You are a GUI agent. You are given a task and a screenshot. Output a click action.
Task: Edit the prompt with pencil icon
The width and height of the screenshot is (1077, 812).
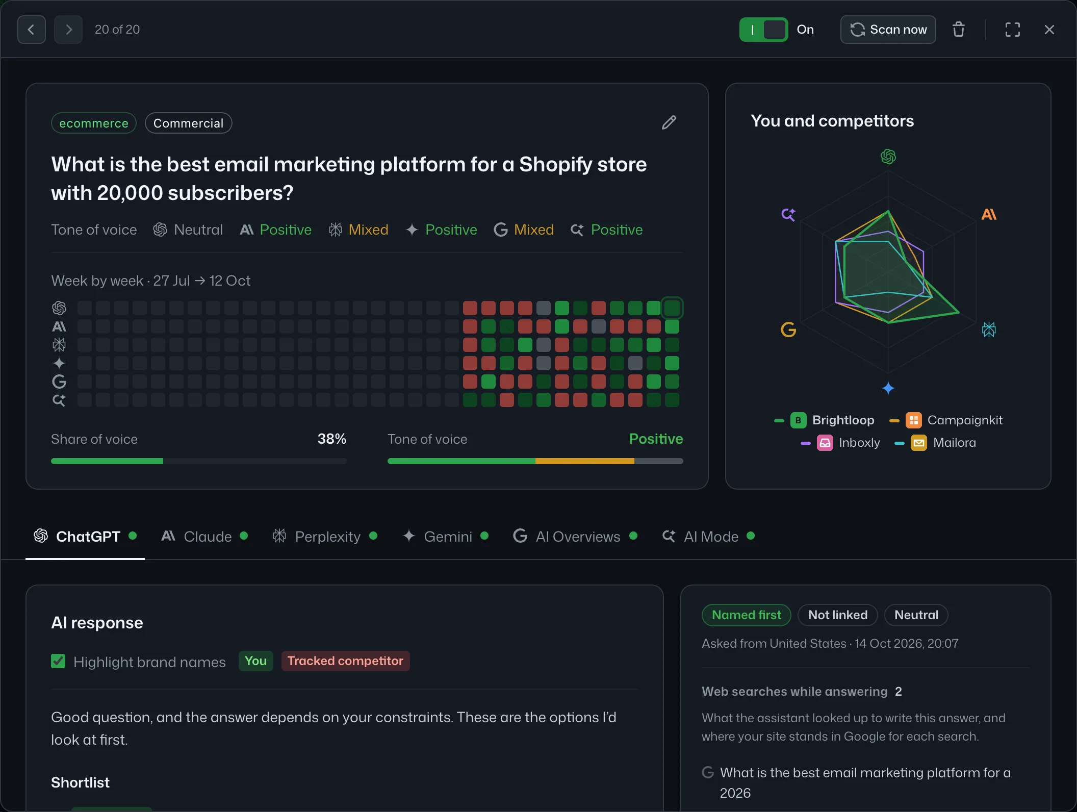pos(669,122)
